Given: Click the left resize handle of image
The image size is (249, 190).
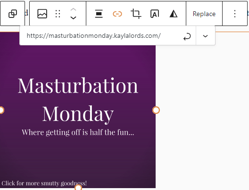Looking at the screenshot, I should [x=1, y=110].
